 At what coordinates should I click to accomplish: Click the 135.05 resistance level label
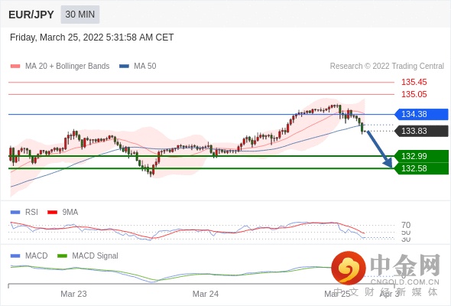414,94
